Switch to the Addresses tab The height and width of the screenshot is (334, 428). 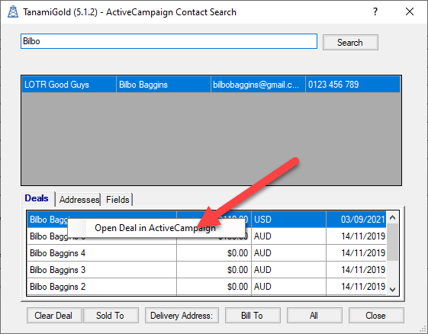tap(79, 200)
